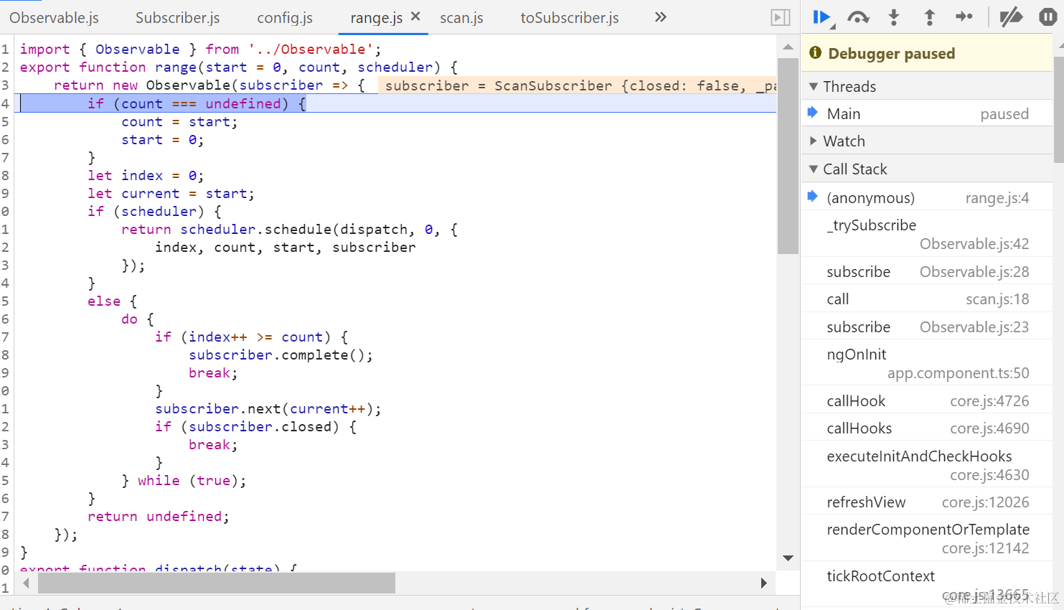The height and width of the screenshot is (610, 1064).
Task: Select (anonymous) range.js:4 stack frame
Action: pyautogui.click(x=927, y=198)
